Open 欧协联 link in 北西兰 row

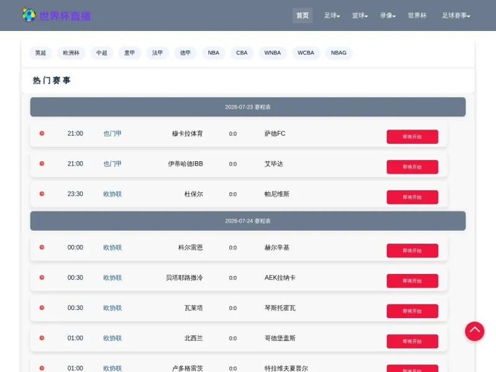[112, 338]
